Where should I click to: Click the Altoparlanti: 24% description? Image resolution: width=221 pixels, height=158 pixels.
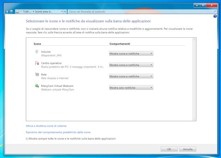tap(51, 56)
